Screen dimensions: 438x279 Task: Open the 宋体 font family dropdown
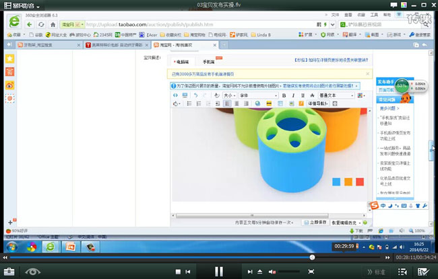(x=258, y=95)
